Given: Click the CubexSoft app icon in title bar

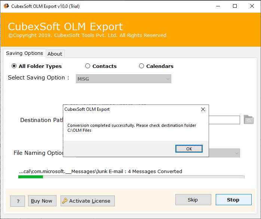Looking at the screenshot, I should click(x=6, y=6).
